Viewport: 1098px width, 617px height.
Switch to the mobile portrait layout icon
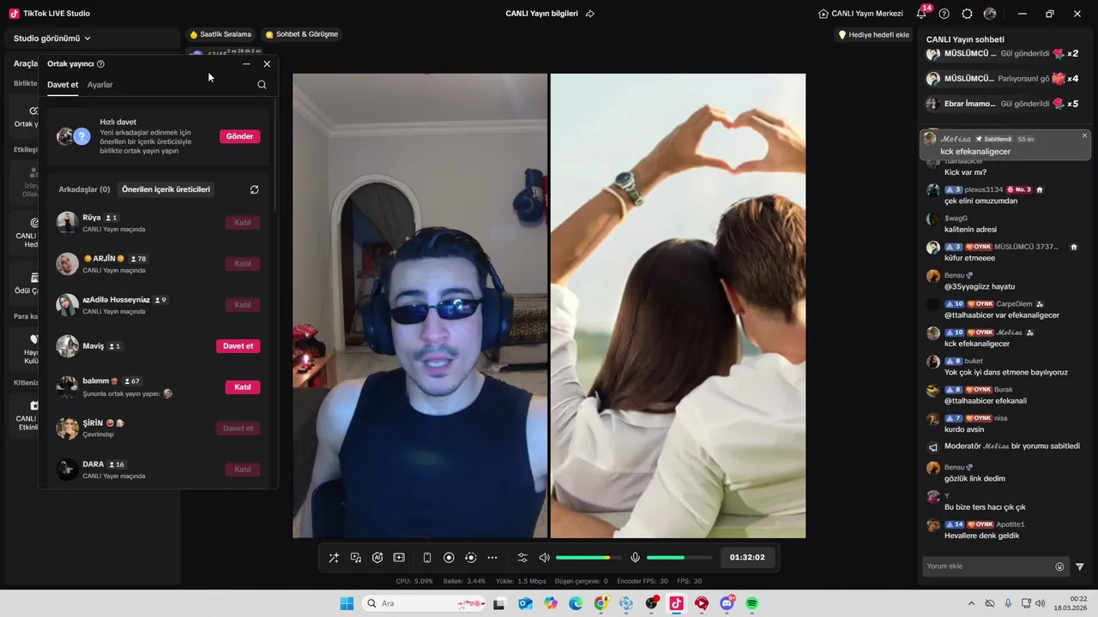pos(427,558)
